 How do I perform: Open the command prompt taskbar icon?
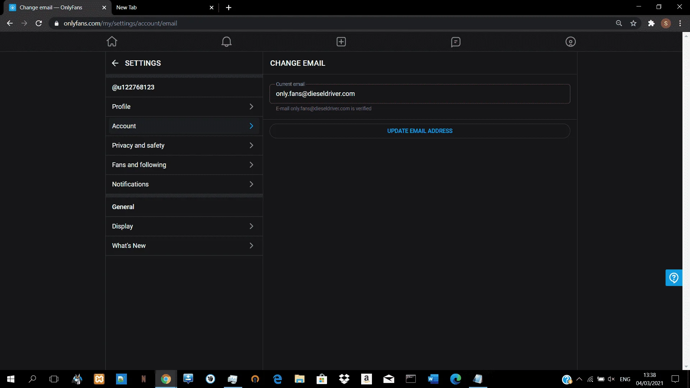tap(411, 379)
